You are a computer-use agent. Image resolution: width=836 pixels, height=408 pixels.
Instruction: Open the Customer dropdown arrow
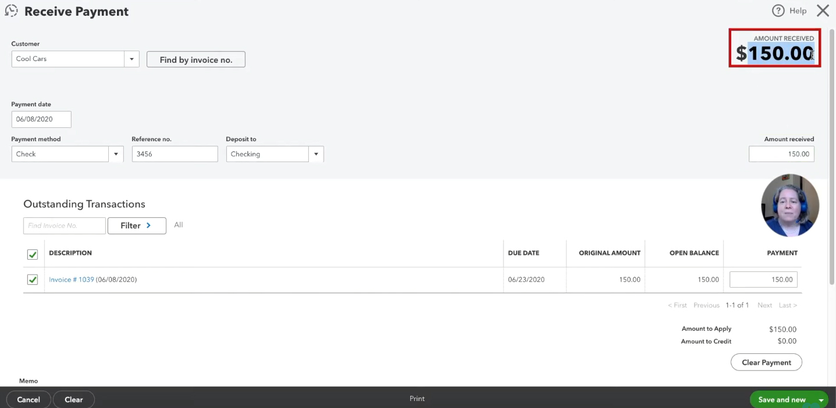click(x=131, y=59)
